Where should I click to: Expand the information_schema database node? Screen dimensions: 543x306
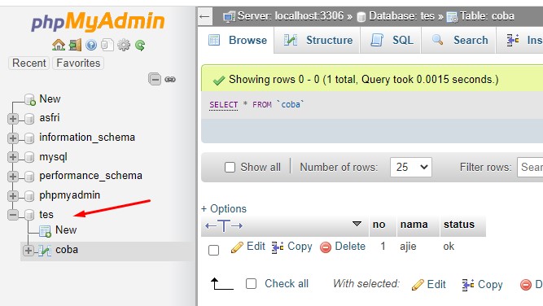click(13, 138)
